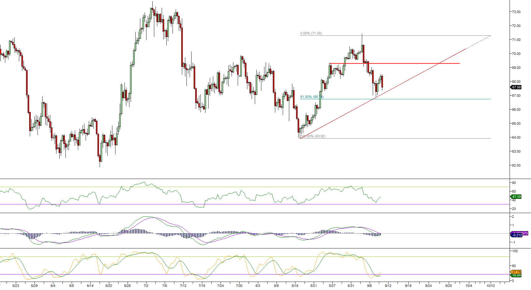
Task: Click the 100.00% (63.92) Fibonacci label
Action: click(x=313, y=136)
